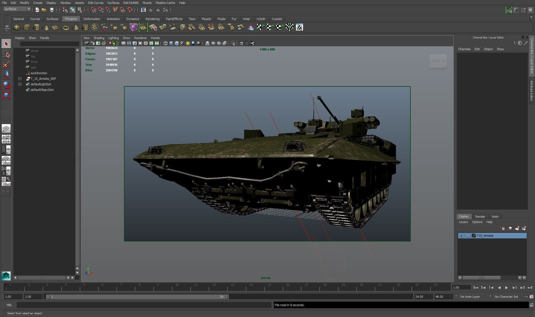Expand the T_15_Armata_GRP node
This screenshot has width=535, height=317.
coord(20,79)
